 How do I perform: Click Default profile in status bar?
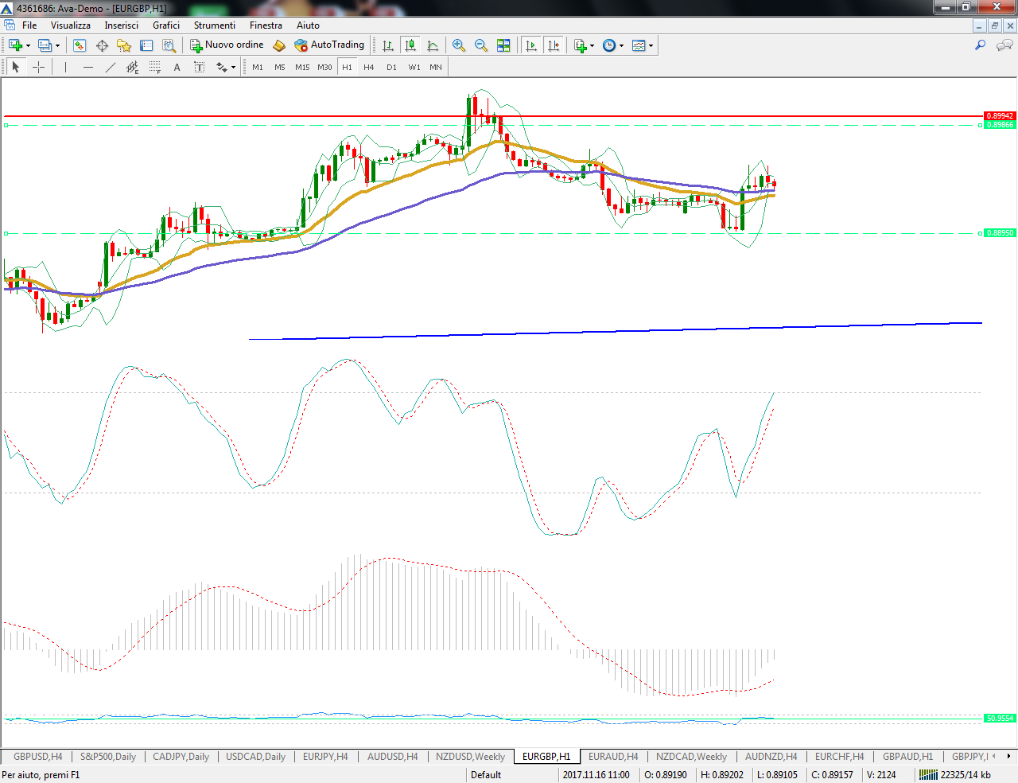486,775
